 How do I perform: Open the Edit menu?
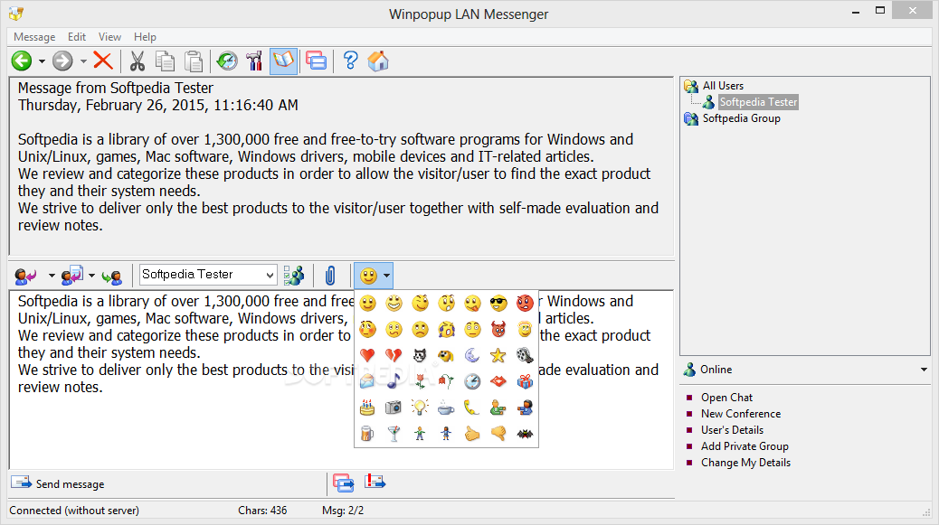[x=77, y=36]
